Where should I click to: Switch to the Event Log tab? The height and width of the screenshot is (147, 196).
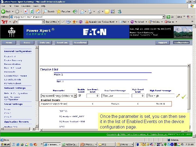coord(62,42)
